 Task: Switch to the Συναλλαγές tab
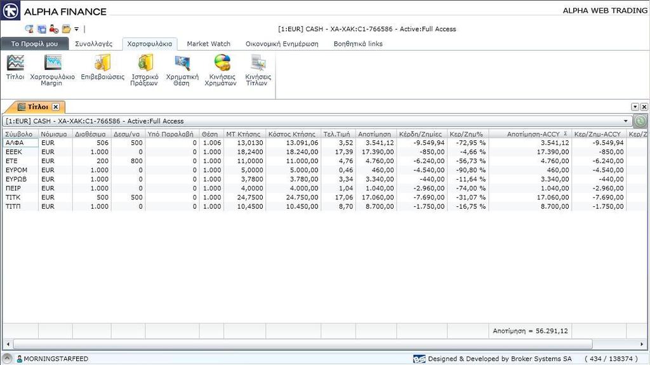94,44
